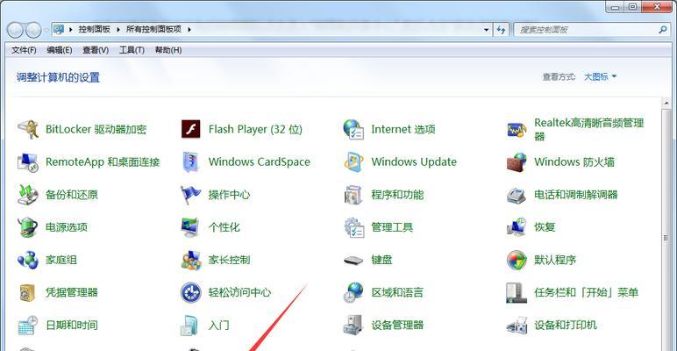Open the Internet 选项 globe icon
The height and width of the screenshot is (351, 677).
point(353,129)
